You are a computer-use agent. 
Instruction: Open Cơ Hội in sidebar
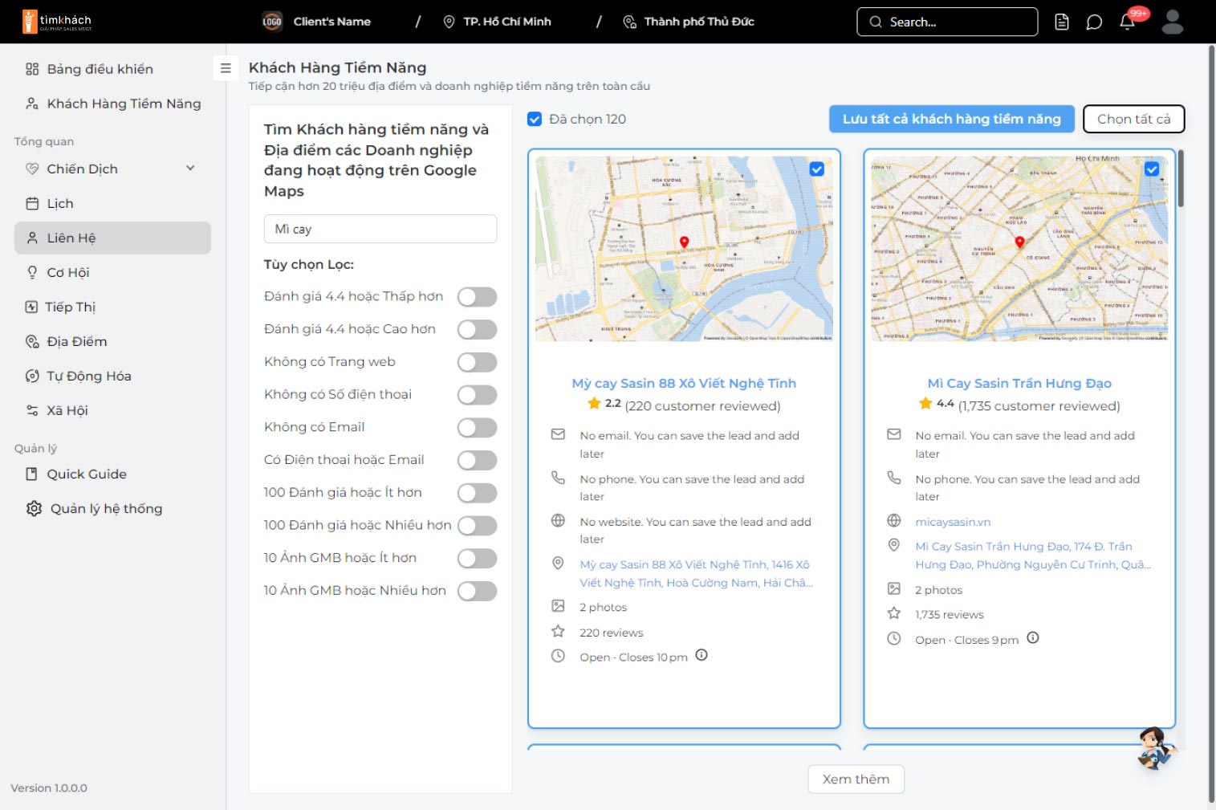pos(112,272)
